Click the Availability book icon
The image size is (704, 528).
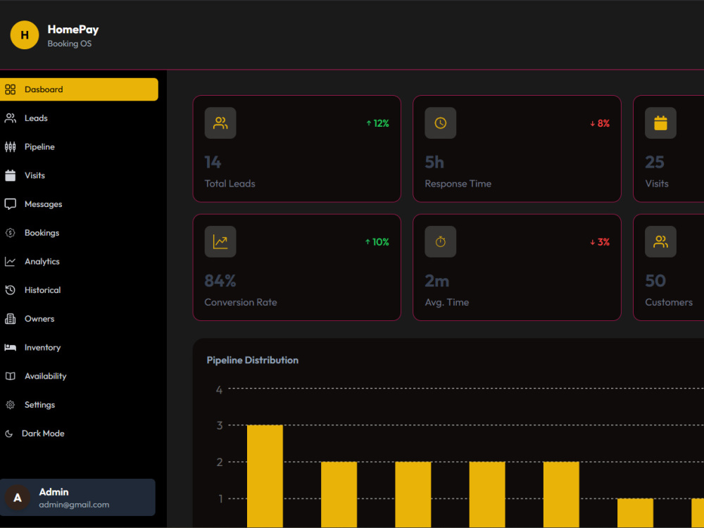pos(11,376)
